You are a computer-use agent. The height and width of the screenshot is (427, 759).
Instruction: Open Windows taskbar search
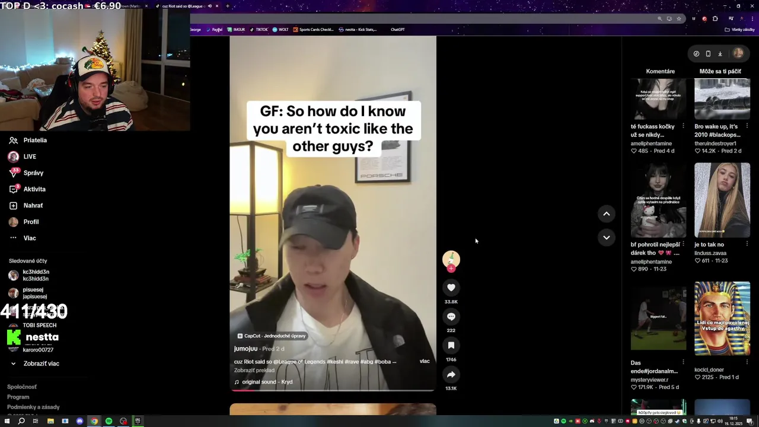pyautogui.click(x=21, y=421)
